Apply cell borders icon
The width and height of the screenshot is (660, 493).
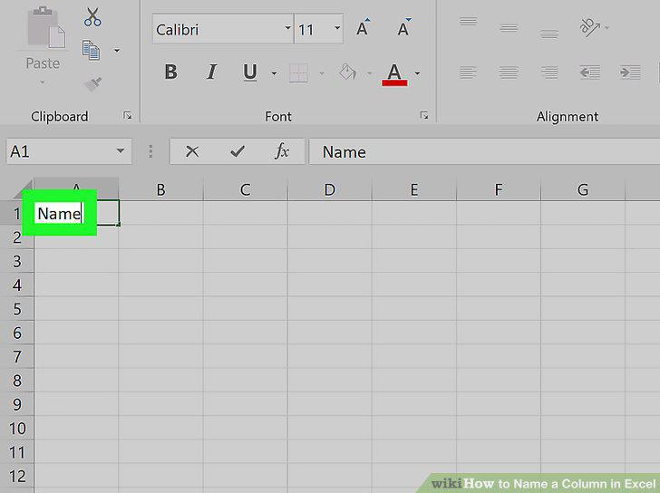(298, 73)
